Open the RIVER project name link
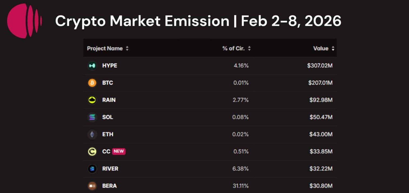Image resolution: width=409 pixels, height=193 pixels. 110,169
